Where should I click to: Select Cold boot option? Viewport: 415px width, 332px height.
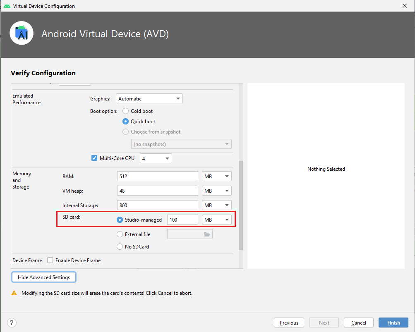click(x=125, y=111)
